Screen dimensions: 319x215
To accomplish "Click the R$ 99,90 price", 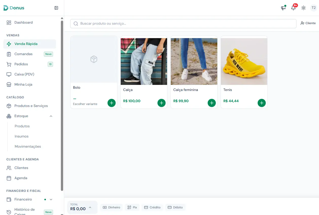I will pyautogui.click(x=181, y=101).
